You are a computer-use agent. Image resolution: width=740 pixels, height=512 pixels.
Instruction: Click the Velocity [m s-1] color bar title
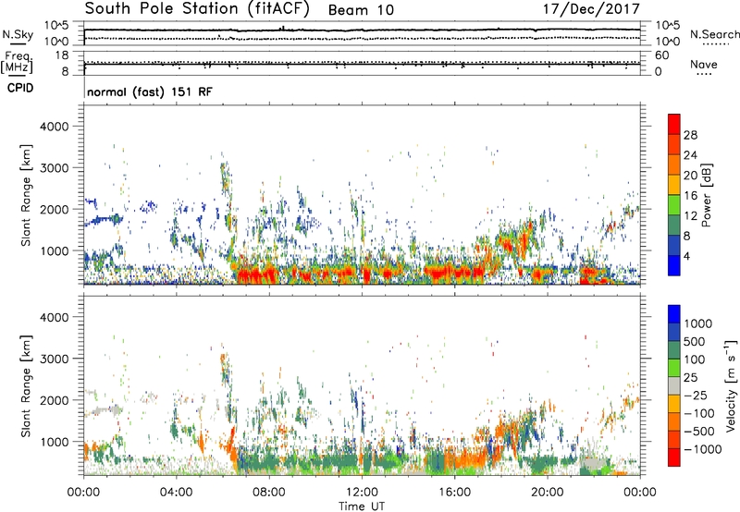coord(731,385)
